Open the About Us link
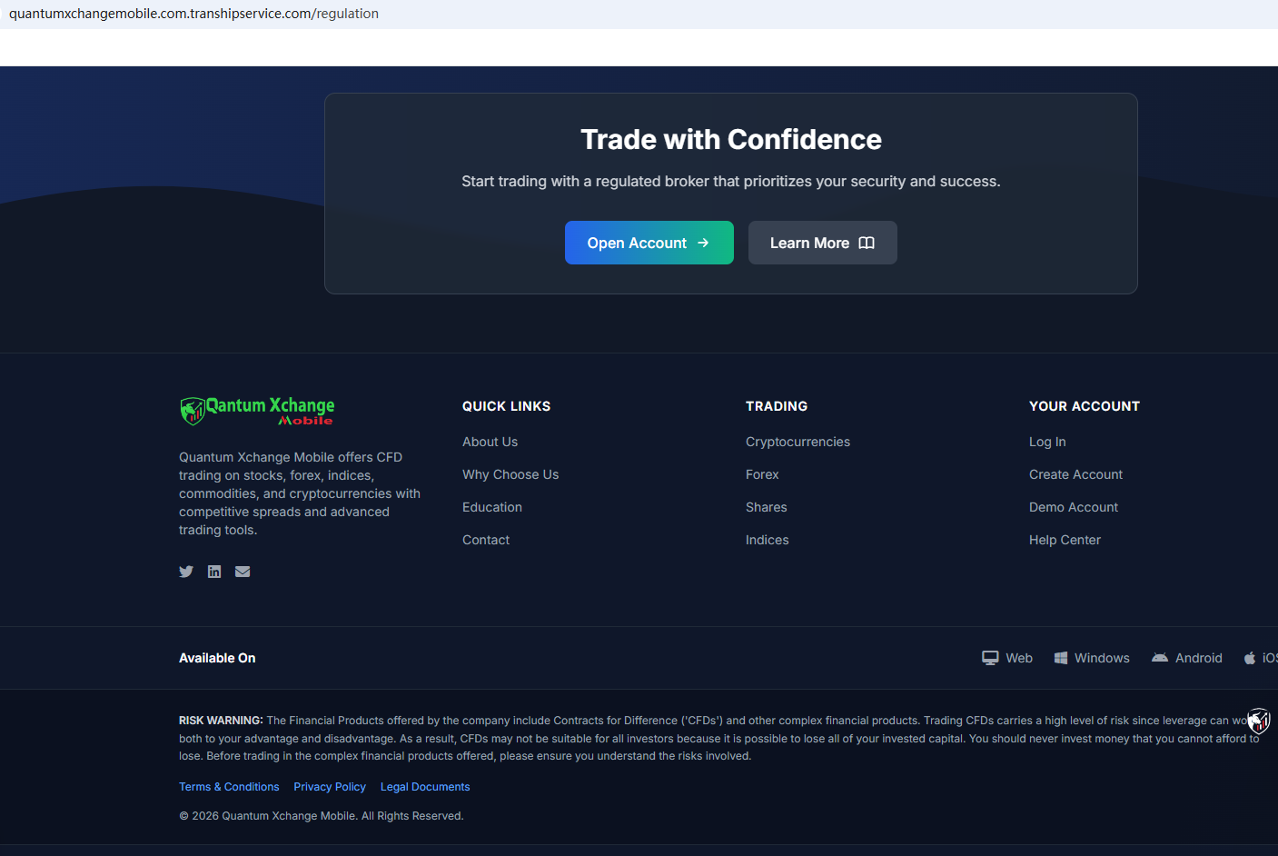Viewport: 1278px width, 856px height. coord(490,442)
